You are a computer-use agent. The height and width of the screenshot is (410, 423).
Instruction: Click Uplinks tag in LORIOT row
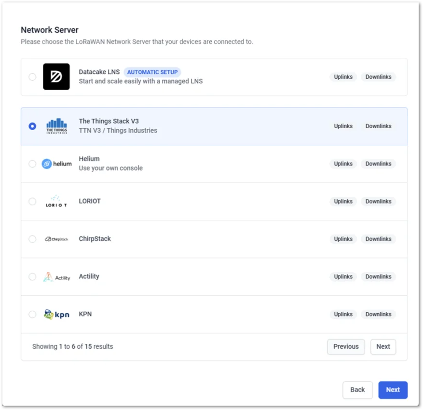343,201
